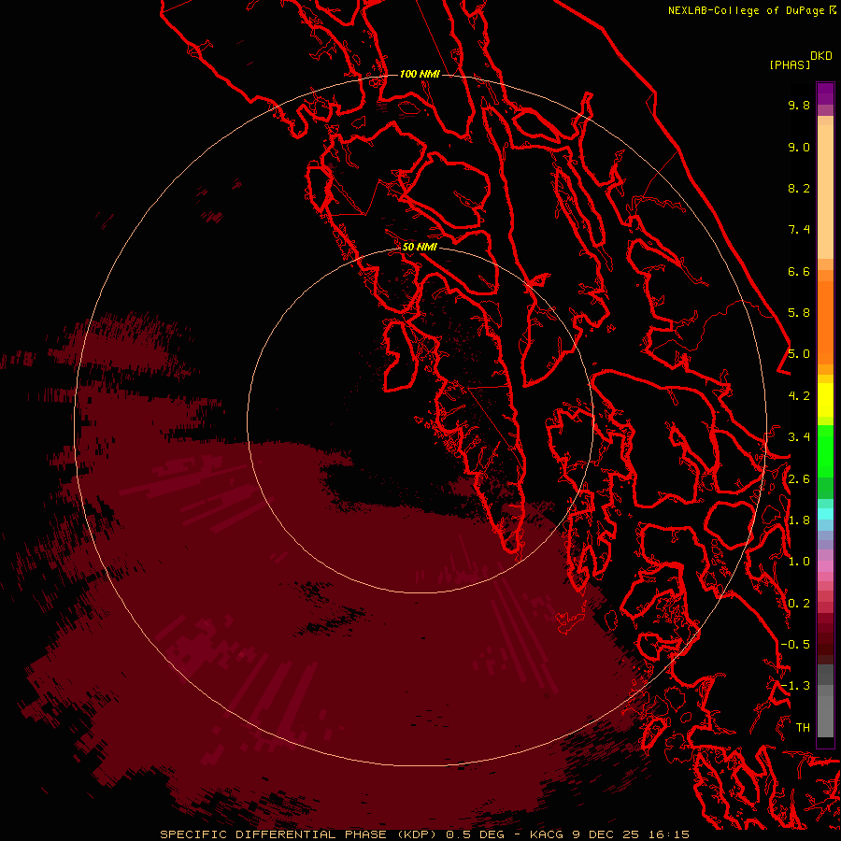Click the TH threshold label
The width and height of the screenshot is (841, 841).
pyautogui.click(x=803, y=728)
